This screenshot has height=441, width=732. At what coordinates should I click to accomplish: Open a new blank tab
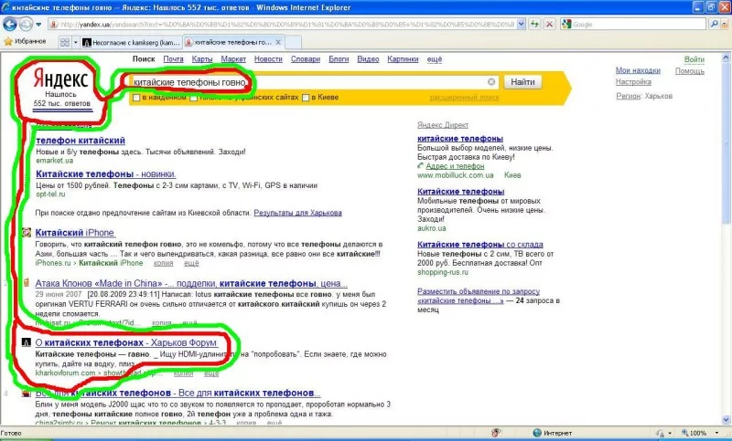[x=293, y=42]
